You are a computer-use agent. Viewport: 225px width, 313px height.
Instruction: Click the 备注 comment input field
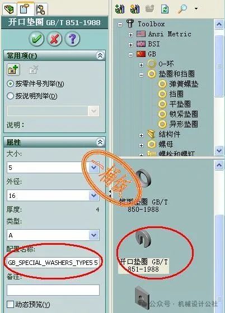[x=53, y=290]
